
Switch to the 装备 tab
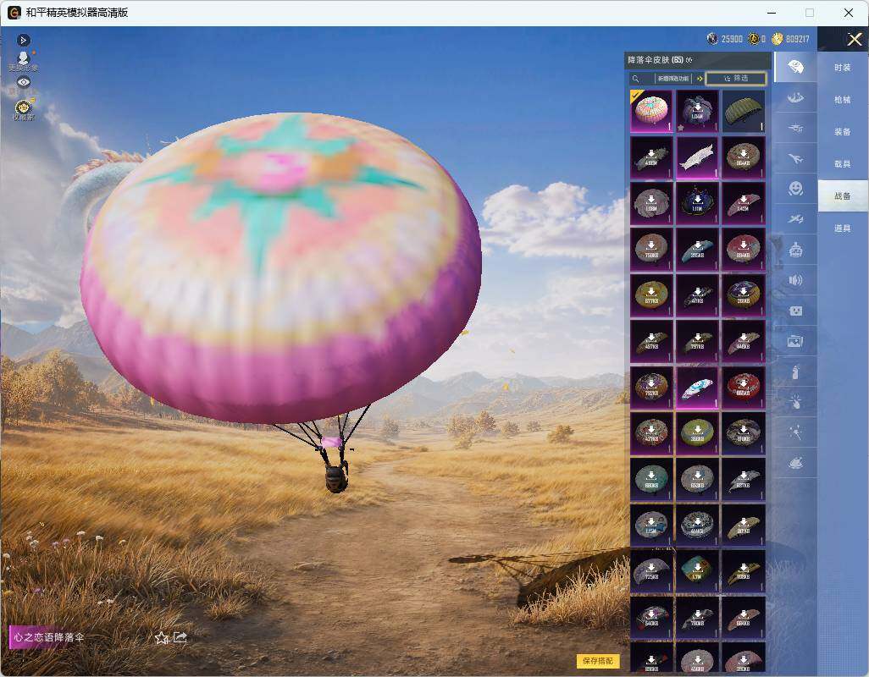click(843, 132)
